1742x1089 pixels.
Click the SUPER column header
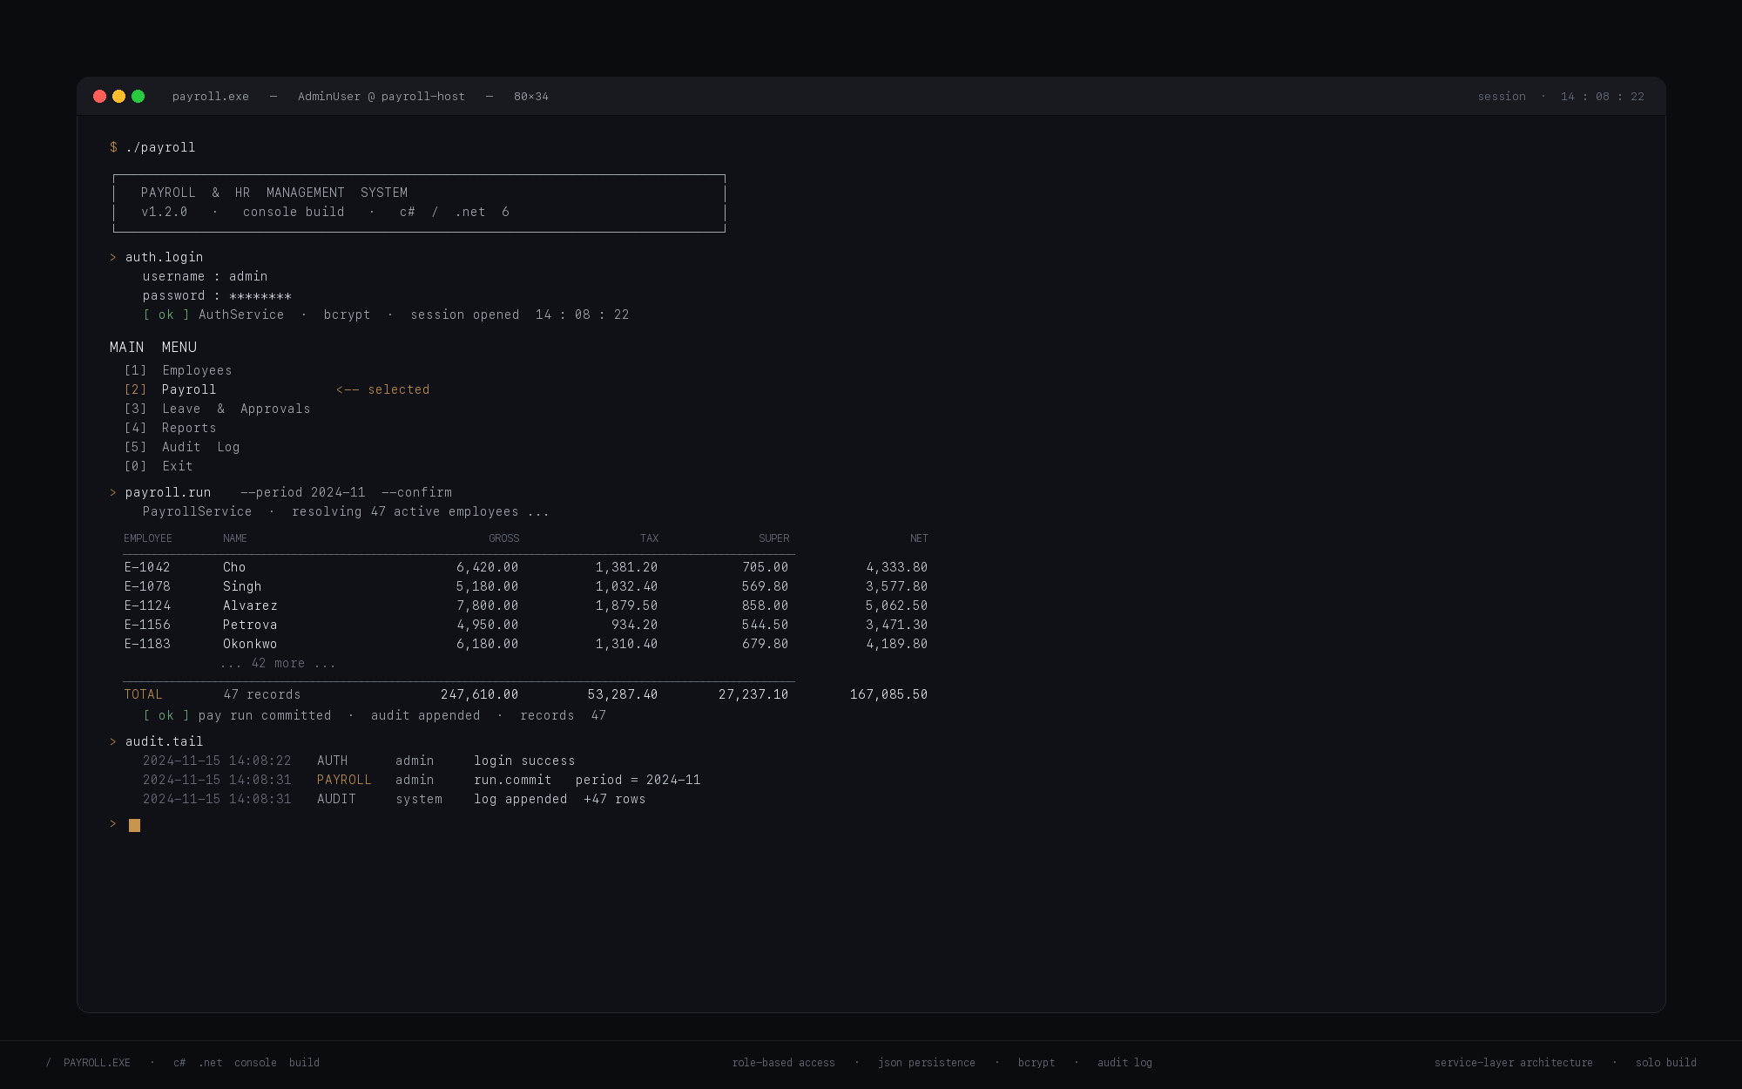[773, 538]
